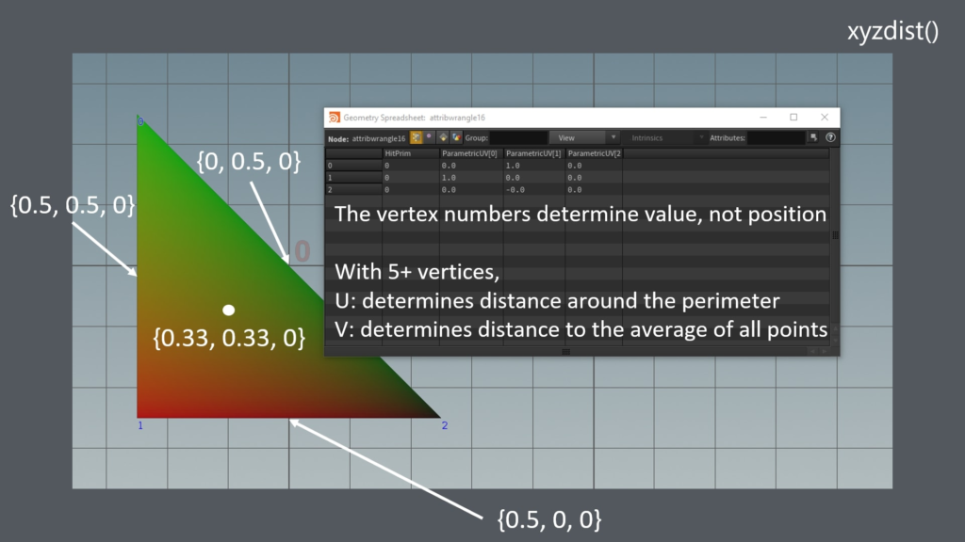Switch to Detail attribute class icon
Screen dimensions: 965x542
point(455,137)
